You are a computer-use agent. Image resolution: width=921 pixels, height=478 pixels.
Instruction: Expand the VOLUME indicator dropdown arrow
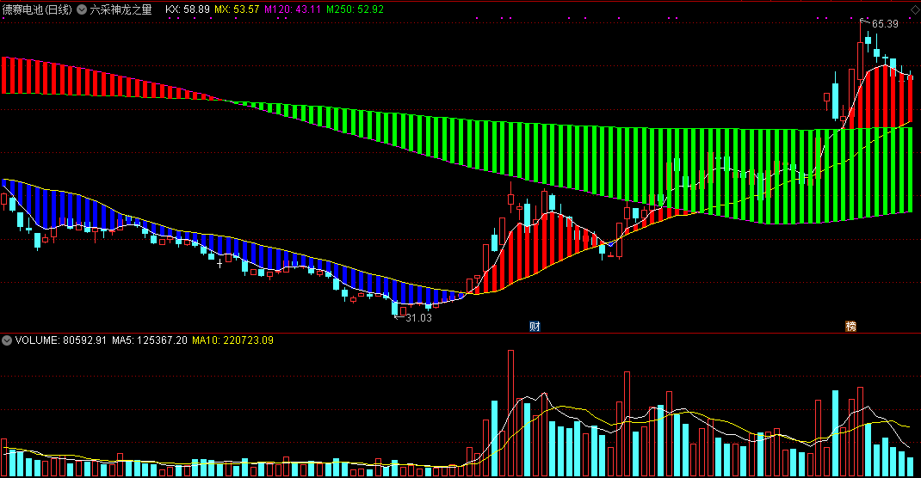(x=7, y=340)
